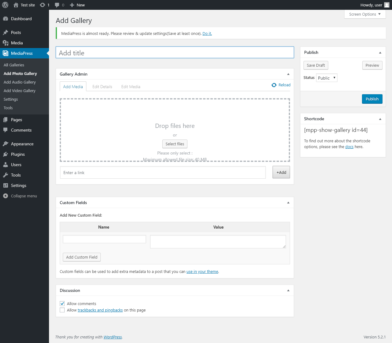392x343 pixels.
Task: Click the Howdy, user account text
Action: (371, 5)
